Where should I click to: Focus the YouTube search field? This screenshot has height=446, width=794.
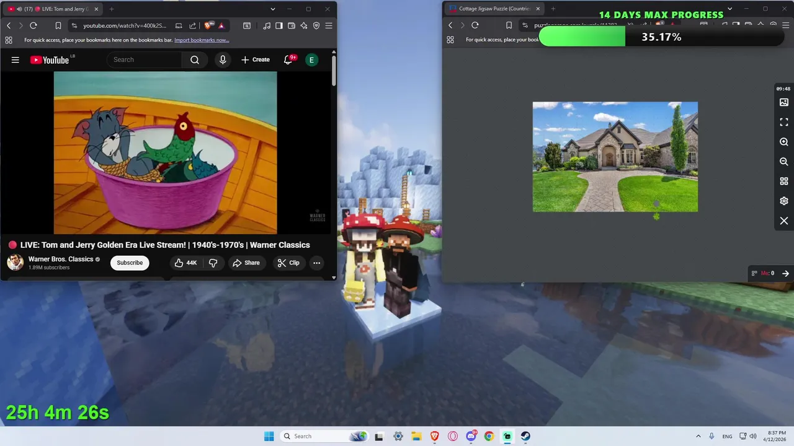[x=145, y=59]
